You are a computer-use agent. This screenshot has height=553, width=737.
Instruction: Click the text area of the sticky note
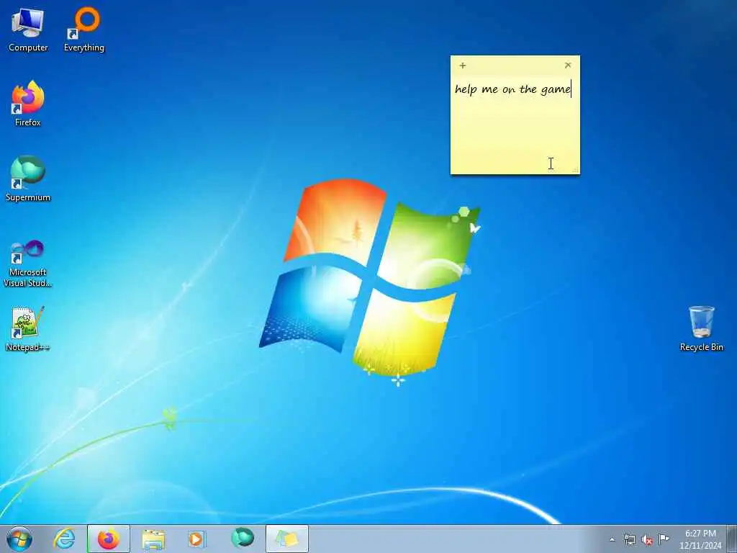click(515, 125)
